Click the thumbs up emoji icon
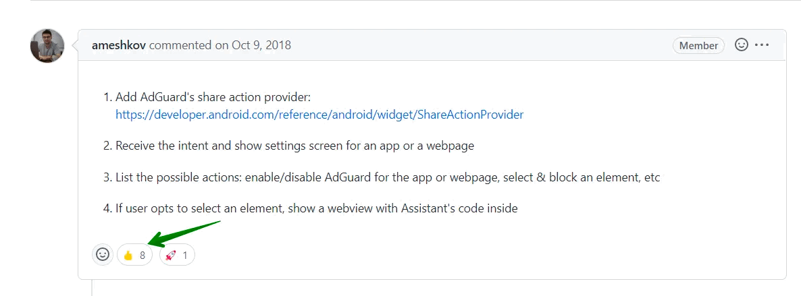Viewport: 801px width, 296px height. (128, 255)
